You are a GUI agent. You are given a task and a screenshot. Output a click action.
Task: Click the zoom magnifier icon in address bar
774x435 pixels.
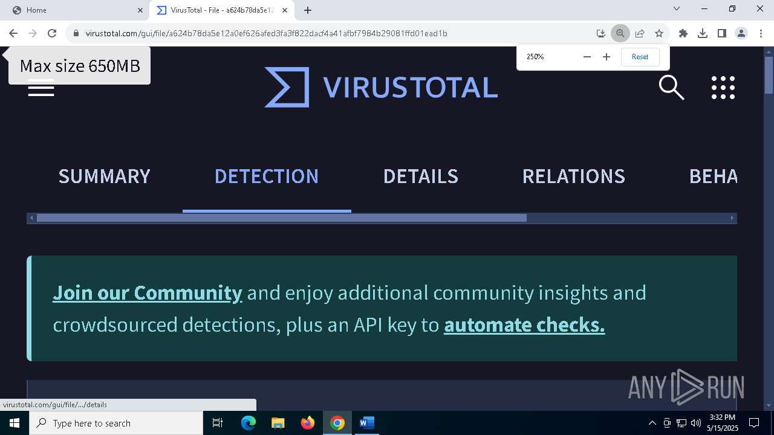pyautogui.click(x=620, y=33)
